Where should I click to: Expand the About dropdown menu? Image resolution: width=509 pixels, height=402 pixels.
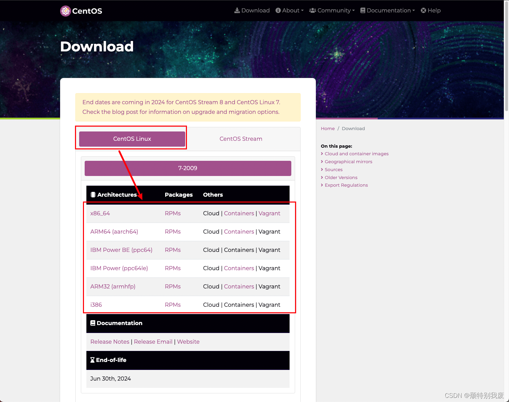tap(290, 10)
